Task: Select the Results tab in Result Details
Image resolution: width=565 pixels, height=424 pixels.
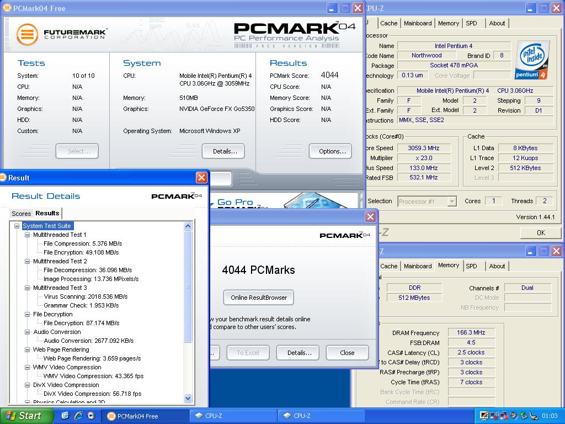Action: (47, 213)
